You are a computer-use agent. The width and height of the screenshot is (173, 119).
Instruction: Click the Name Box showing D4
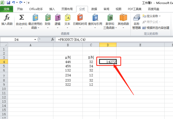17,39
